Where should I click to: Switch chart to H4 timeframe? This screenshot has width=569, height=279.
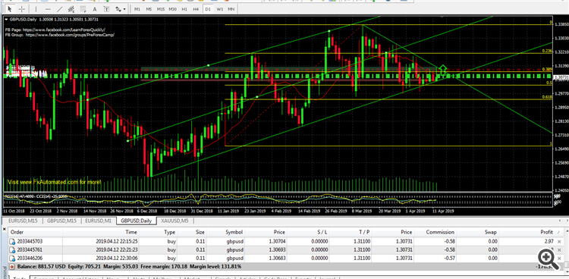tap(196, 9)
